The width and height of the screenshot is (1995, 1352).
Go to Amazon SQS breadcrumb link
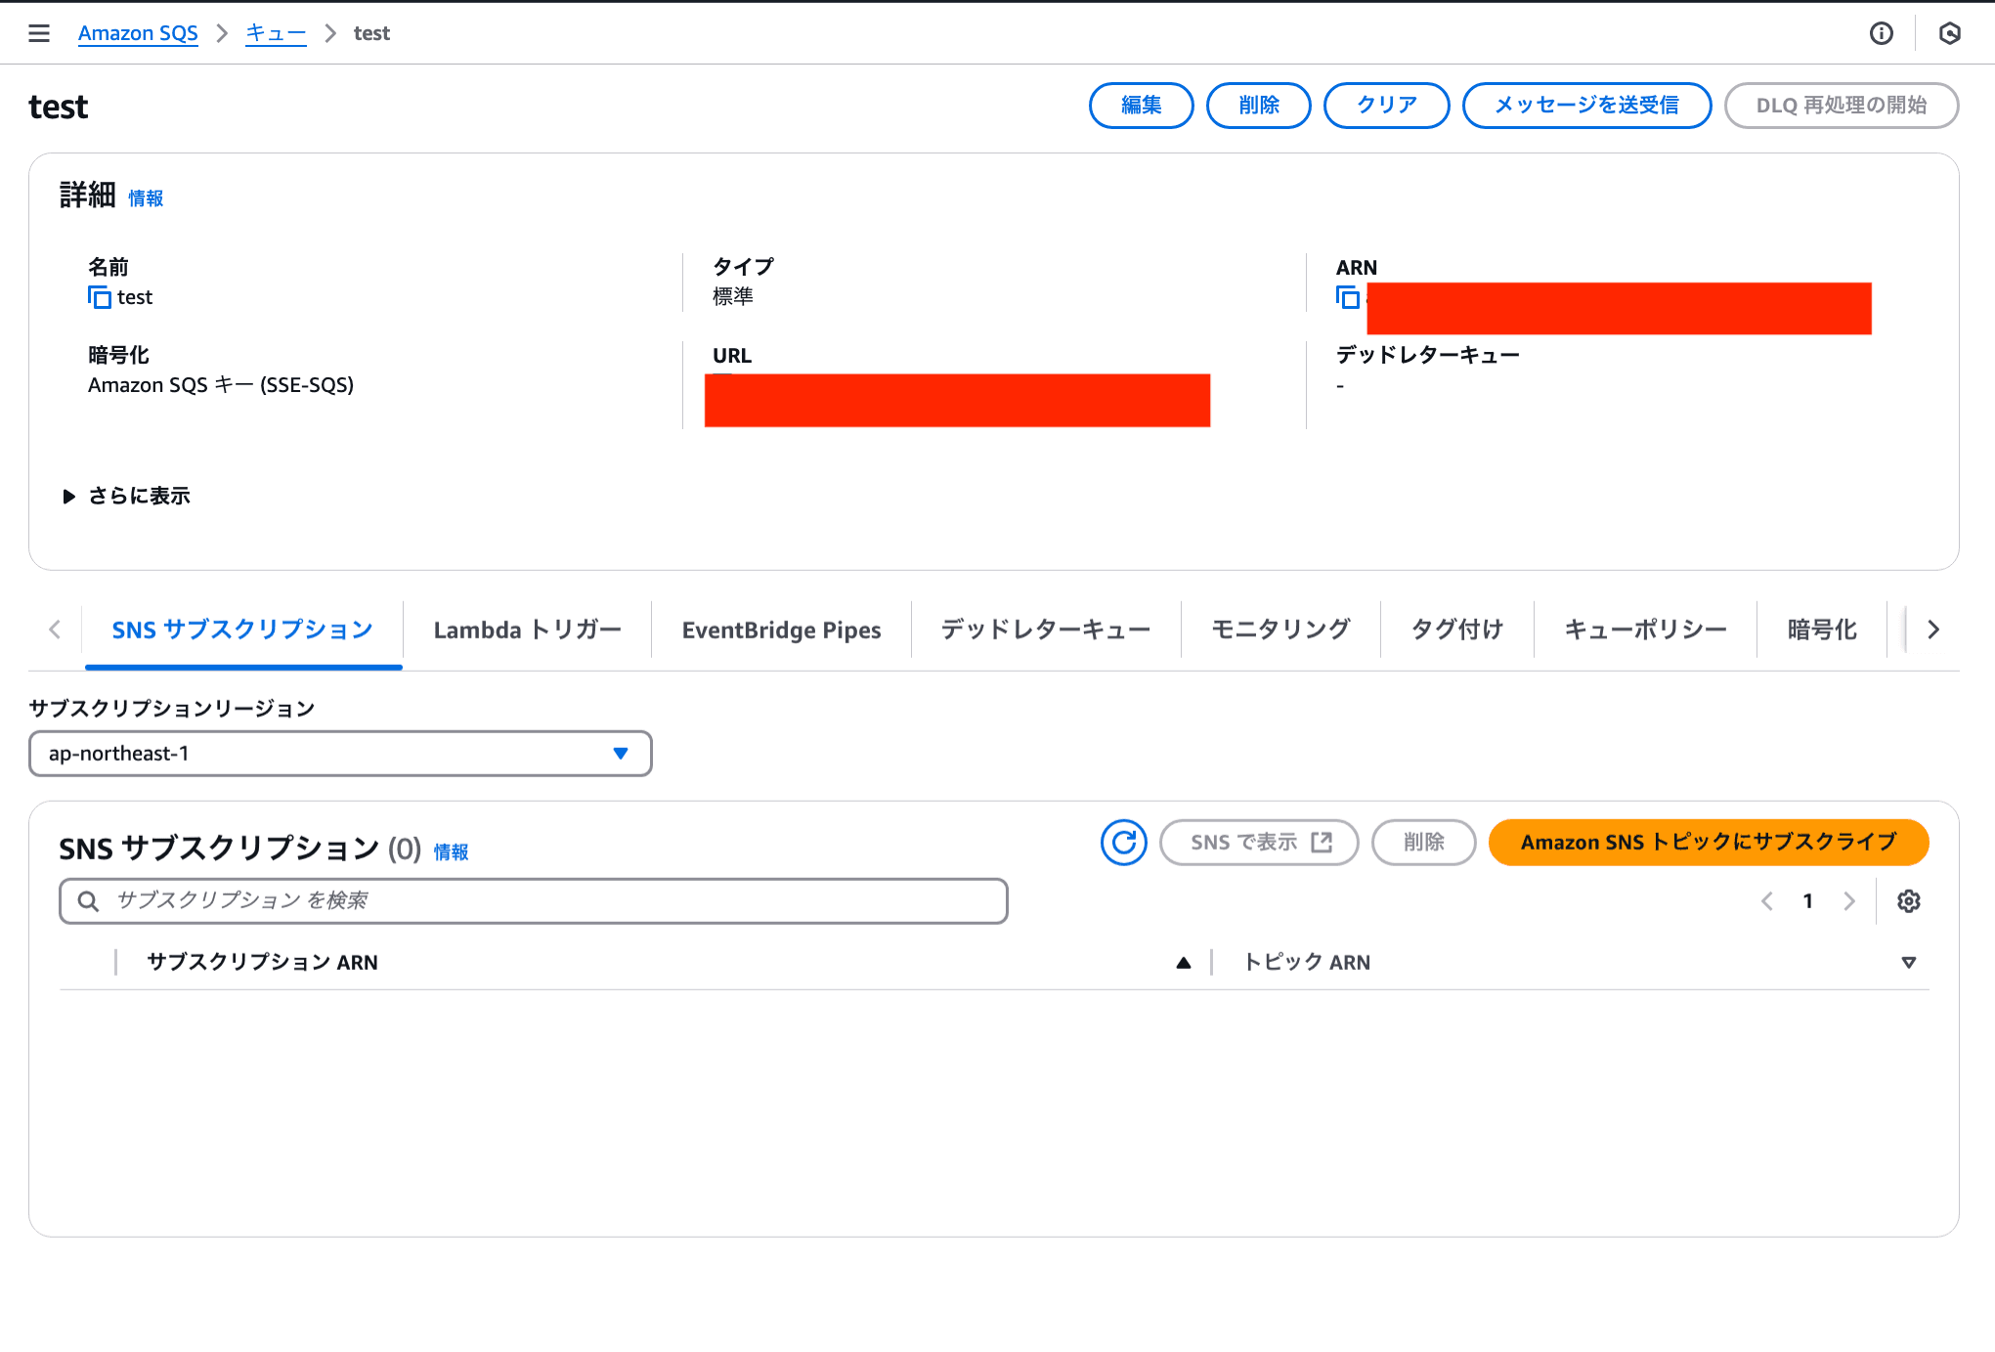pos(138,33)
